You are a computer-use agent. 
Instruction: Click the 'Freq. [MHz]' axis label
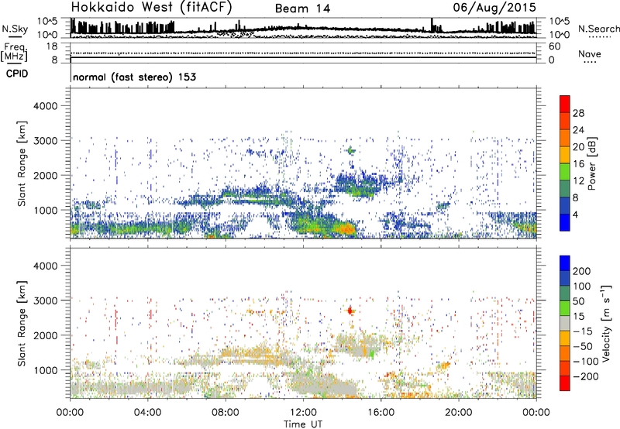(14, 52)
